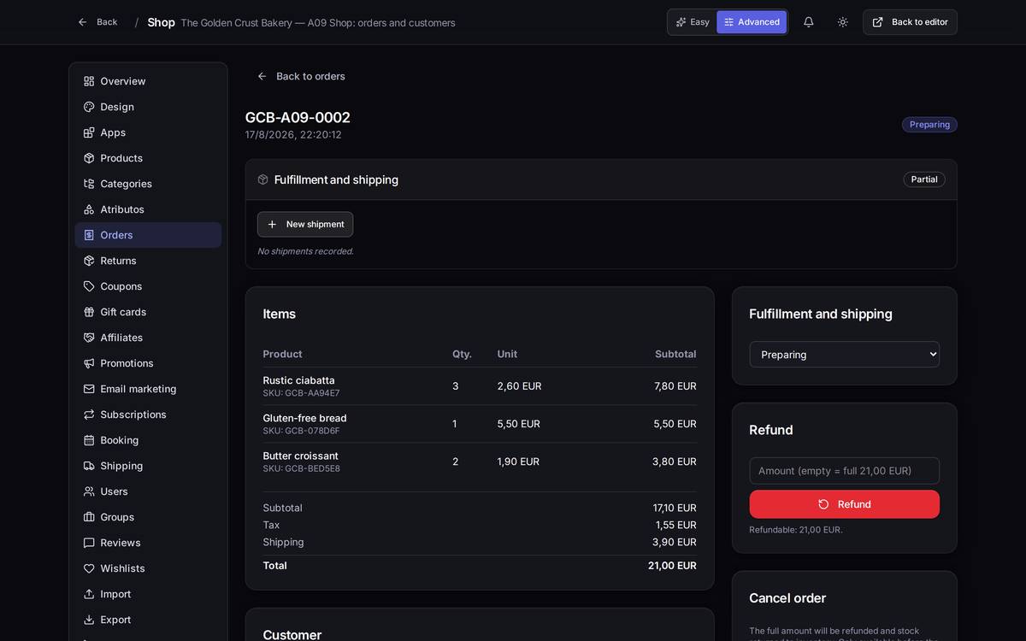Click the Atributos icon in the sidebar
Viewport: 1026px width, 641px height.
(89, 209)
